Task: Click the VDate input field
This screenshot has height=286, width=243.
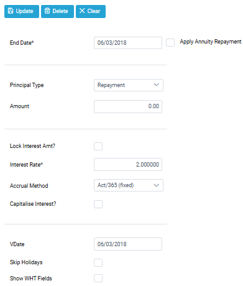Action: pyautogui.click(x=128, y=244)
